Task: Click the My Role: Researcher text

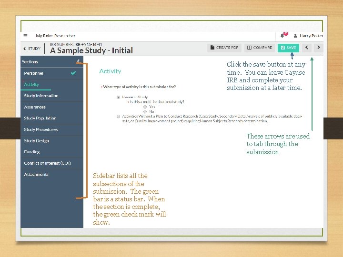Action: 55,36
